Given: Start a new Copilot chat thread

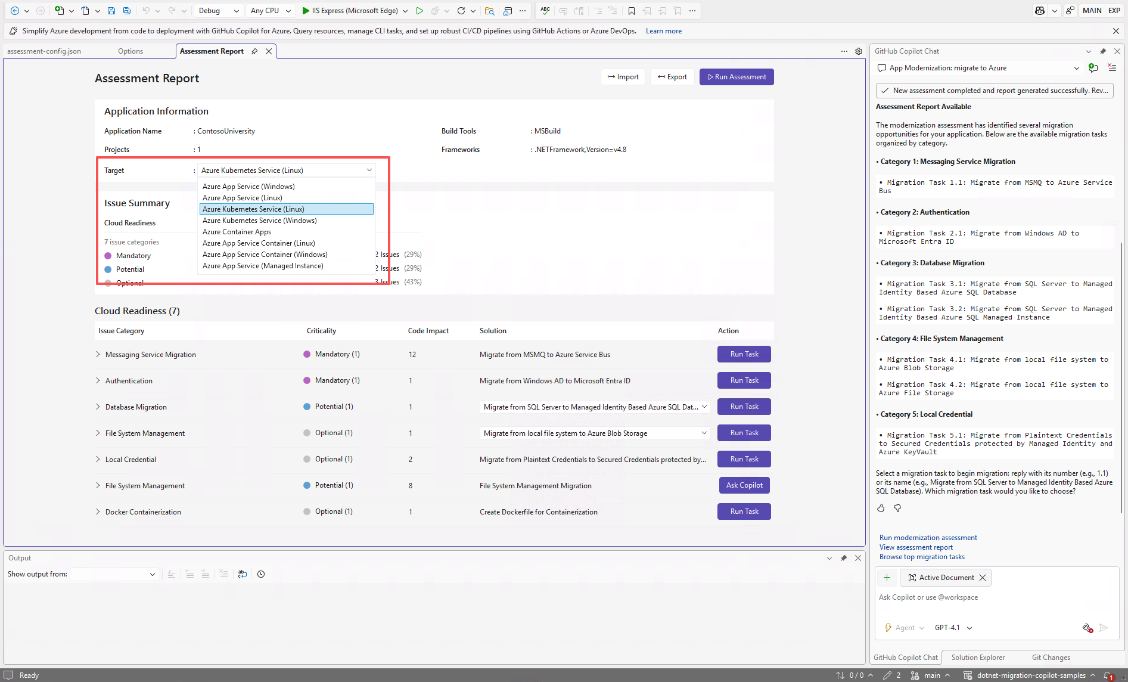Looking at the screenshot, I should click(1093, 68).
